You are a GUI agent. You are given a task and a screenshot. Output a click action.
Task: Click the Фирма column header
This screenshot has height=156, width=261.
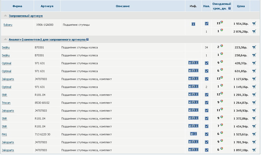(x=17, y=6)
